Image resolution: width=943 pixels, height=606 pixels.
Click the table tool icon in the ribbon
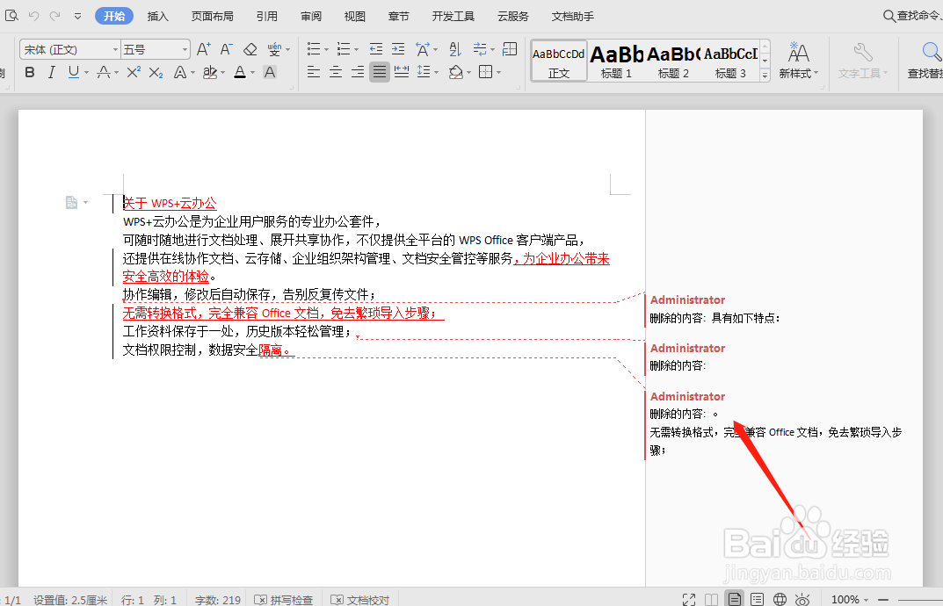[510, 48]
